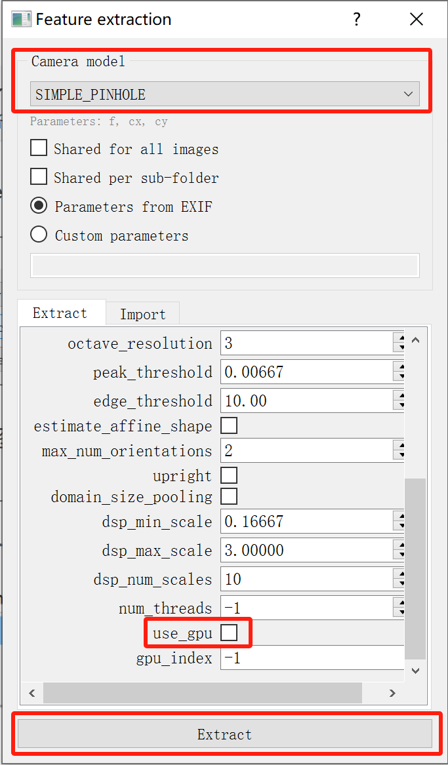Enable Shared per sub-folder
Screen dimensions: 448x765
point(38,176)
